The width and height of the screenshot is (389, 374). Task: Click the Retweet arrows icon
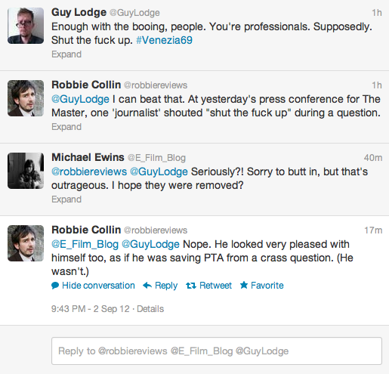pyautogui.click(x=191, y=286)
